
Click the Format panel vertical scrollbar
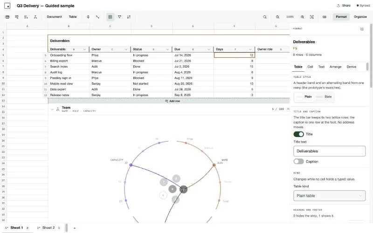coord(370,55)
